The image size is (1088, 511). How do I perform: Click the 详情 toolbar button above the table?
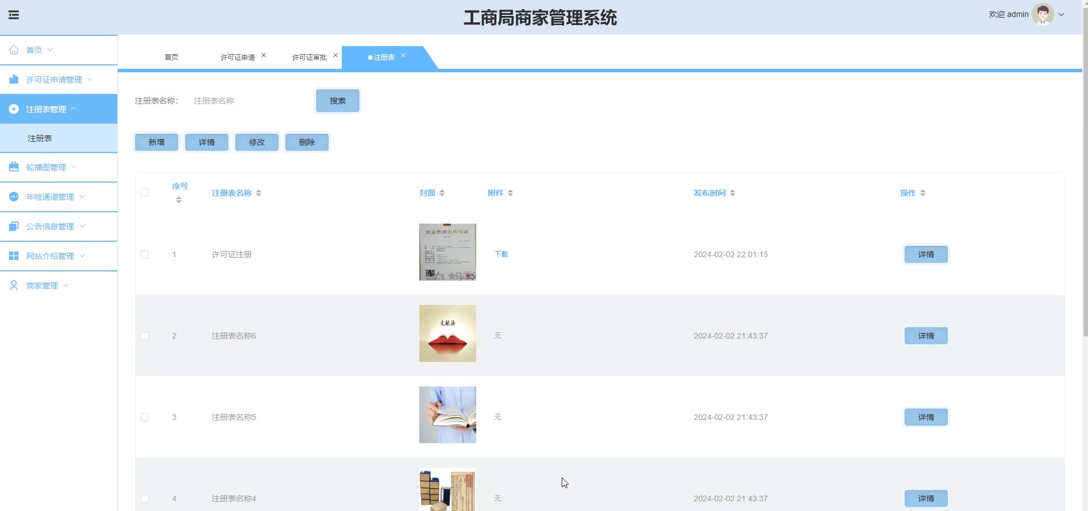pyautogui.click(x=207, y=142)
